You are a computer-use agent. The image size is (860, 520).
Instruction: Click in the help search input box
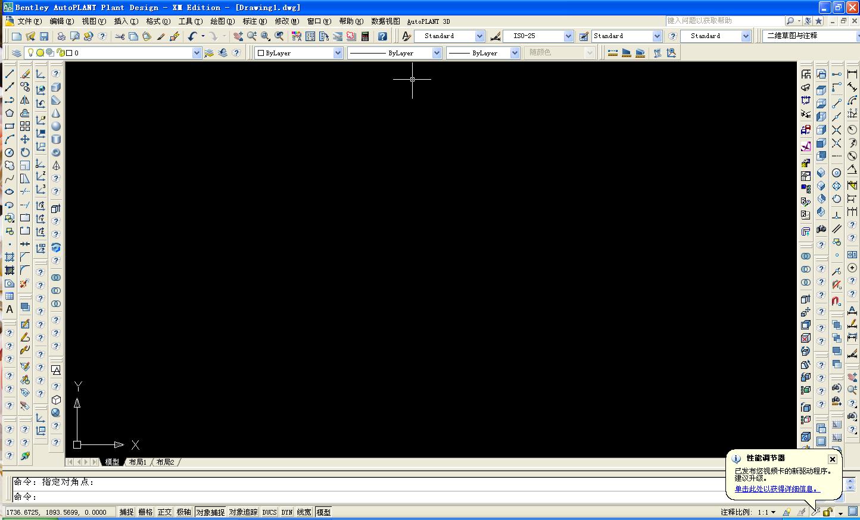[x=725, y=21]
